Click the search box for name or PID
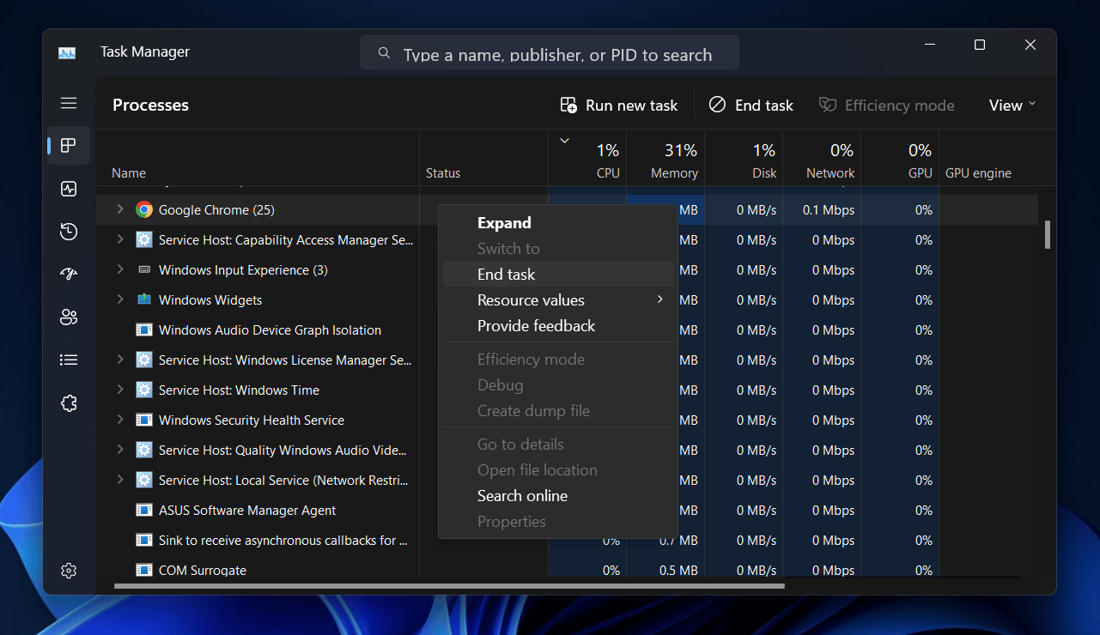 point(550,53)
